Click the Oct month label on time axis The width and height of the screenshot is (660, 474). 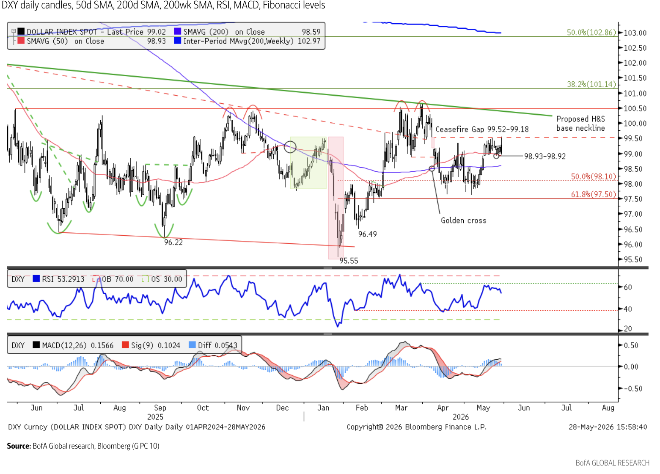203,408
